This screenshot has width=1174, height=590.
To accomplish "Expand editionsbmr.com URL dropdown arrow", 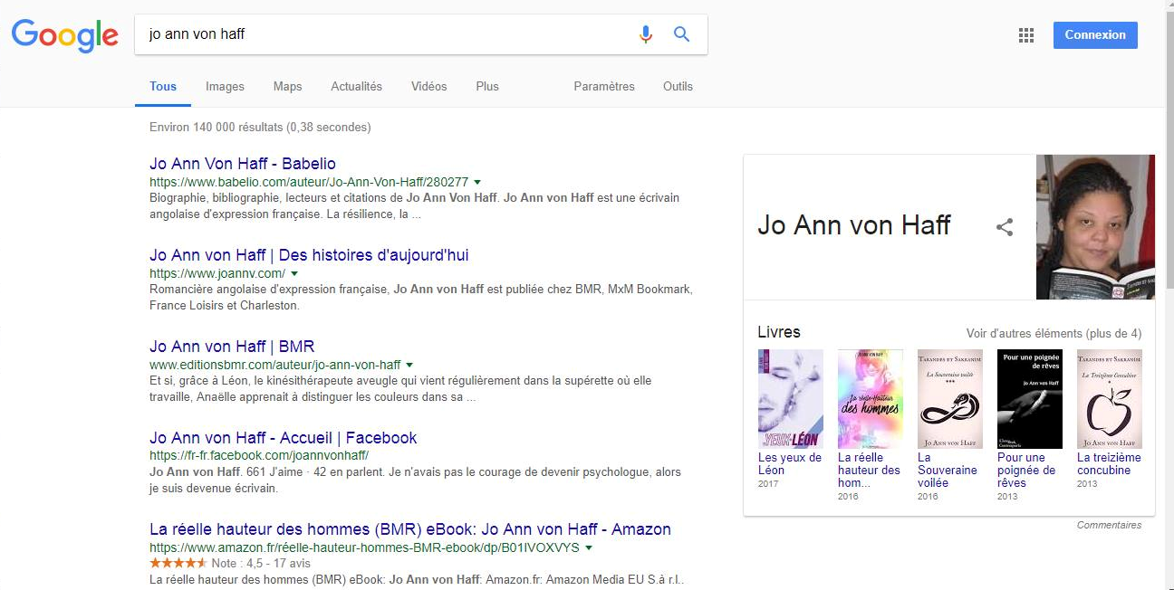I will pos(409,366).
